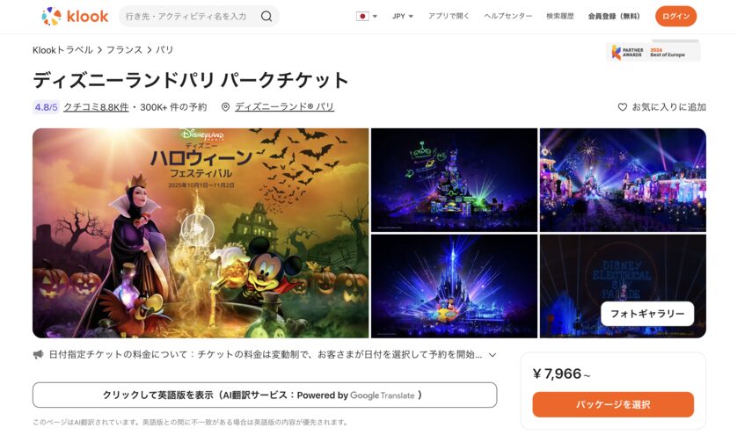Click the Klook logo

[75, 17]
